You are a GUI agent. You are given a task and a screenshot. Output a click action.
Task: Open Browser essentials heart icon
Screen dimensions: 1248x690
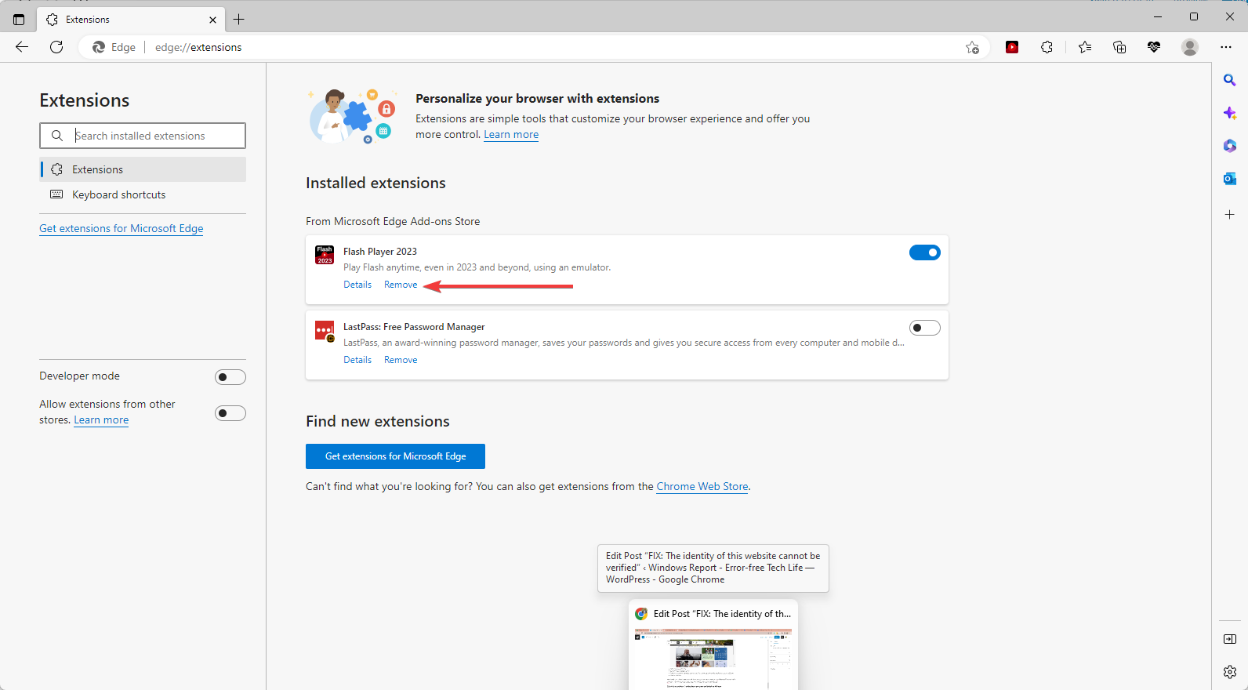1154,47
